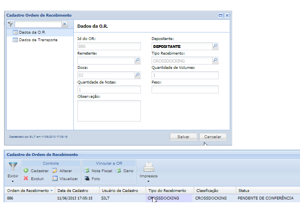Open Ordem de Recebimento column dropdown arrow
This screenshot has width=300, height=207.
52,191
